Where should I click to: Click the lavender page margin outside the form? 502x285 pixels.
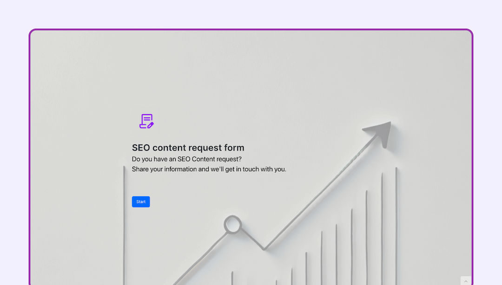point(14,139)
